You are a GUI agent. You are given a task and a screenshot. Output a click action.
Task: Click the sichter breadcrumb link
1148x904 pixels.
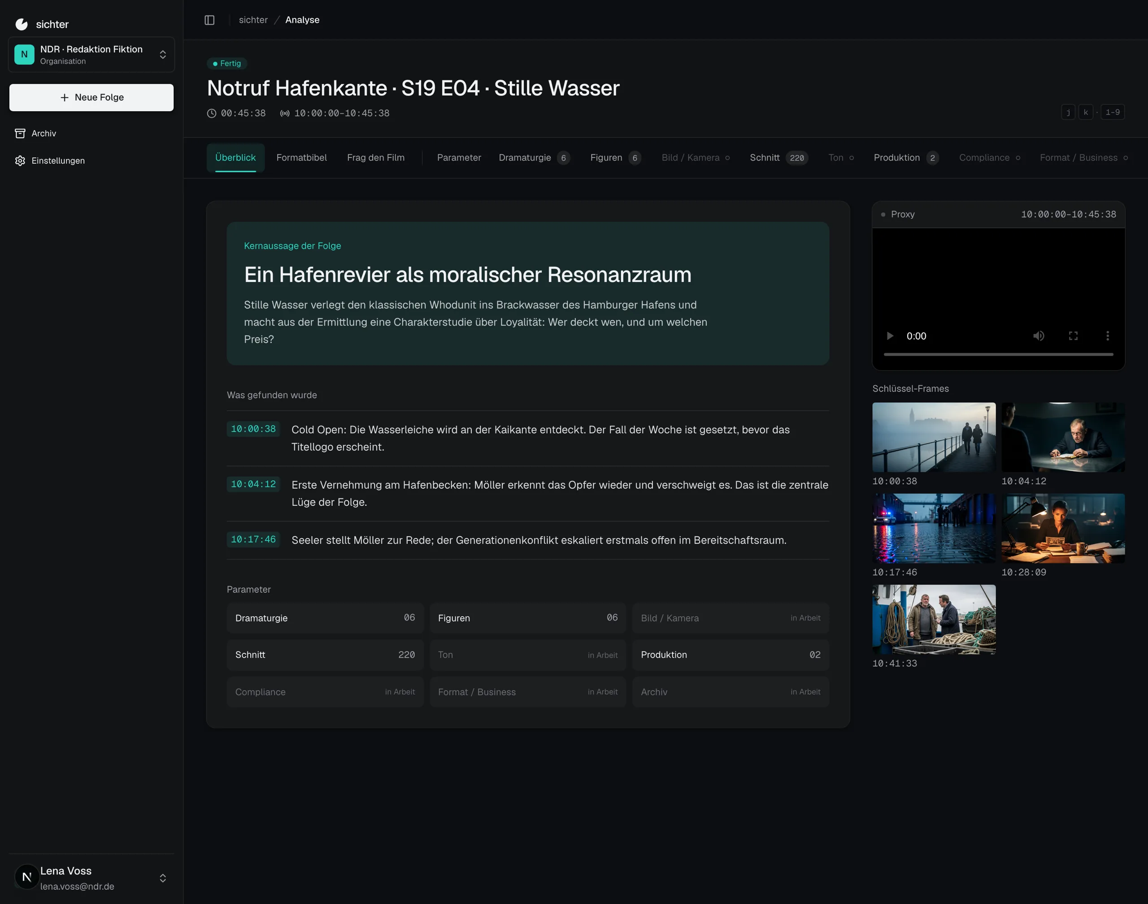pyautogui.click(x=253, y=20)
